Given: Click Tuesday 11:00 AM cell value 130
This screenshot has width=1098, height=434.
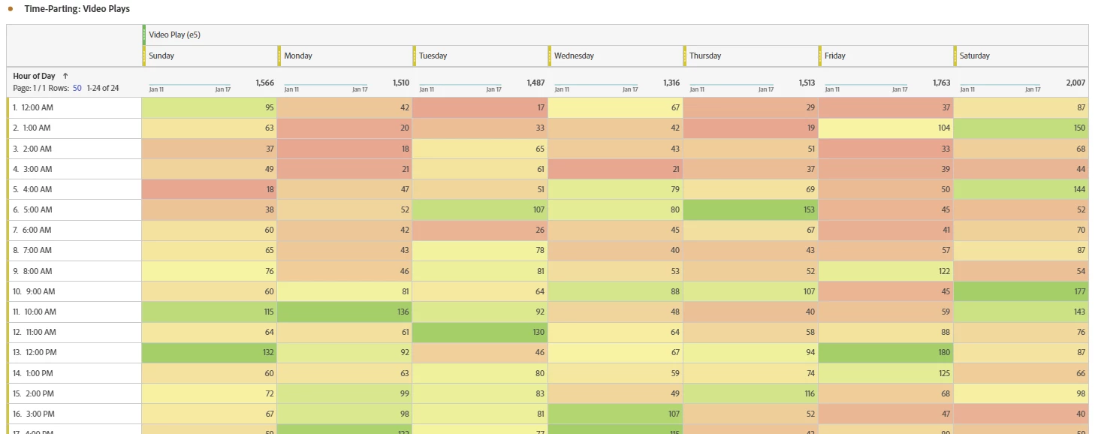Looking at the screenshot, I should click(480, 332).
